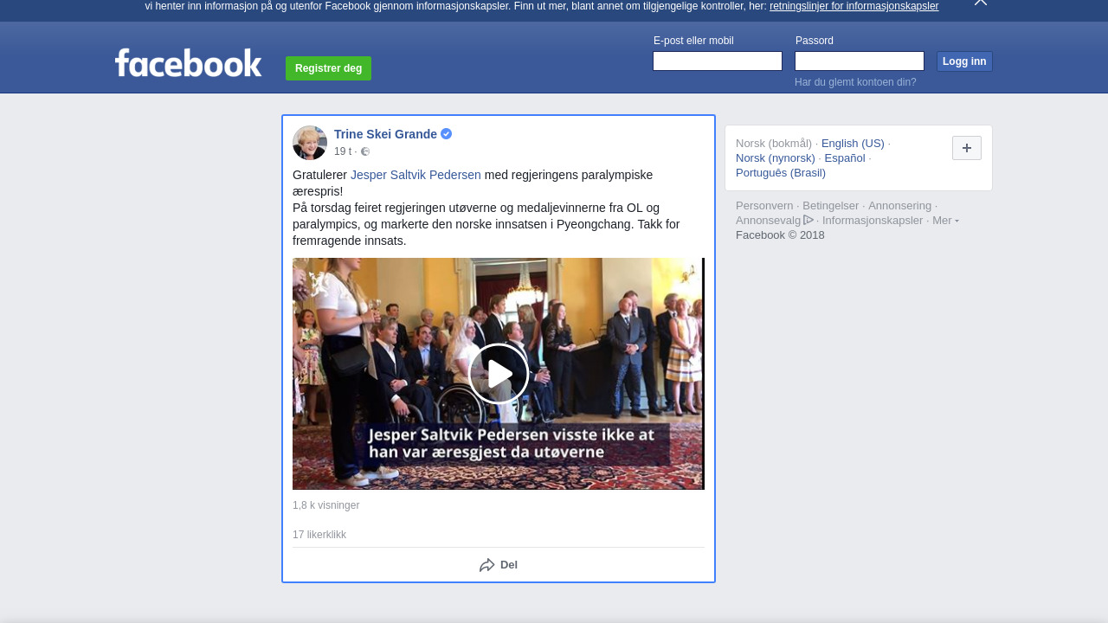
Task: Switch language to Español
Action: (845, 158)
